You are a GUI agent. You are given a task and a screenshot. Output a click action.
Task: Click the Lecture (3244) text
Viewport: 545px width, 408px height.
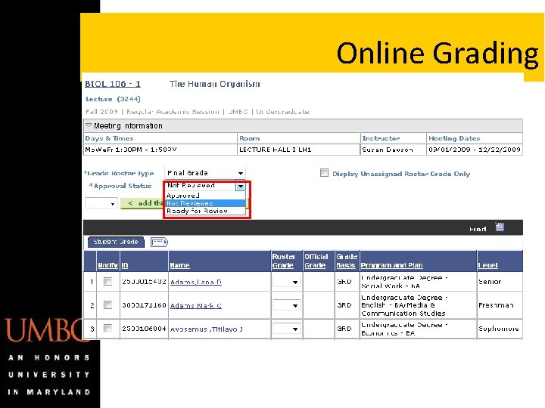113,99
